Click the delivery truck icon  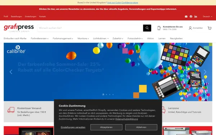pyautogui.click(x=11, y=110)
